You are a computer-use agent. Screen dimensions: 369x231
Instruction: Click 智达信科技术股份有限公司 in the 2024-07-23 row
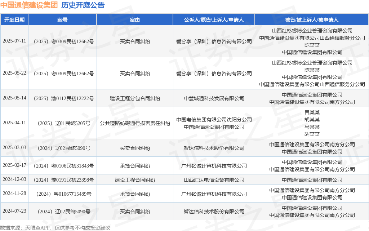tap(214, 212)
